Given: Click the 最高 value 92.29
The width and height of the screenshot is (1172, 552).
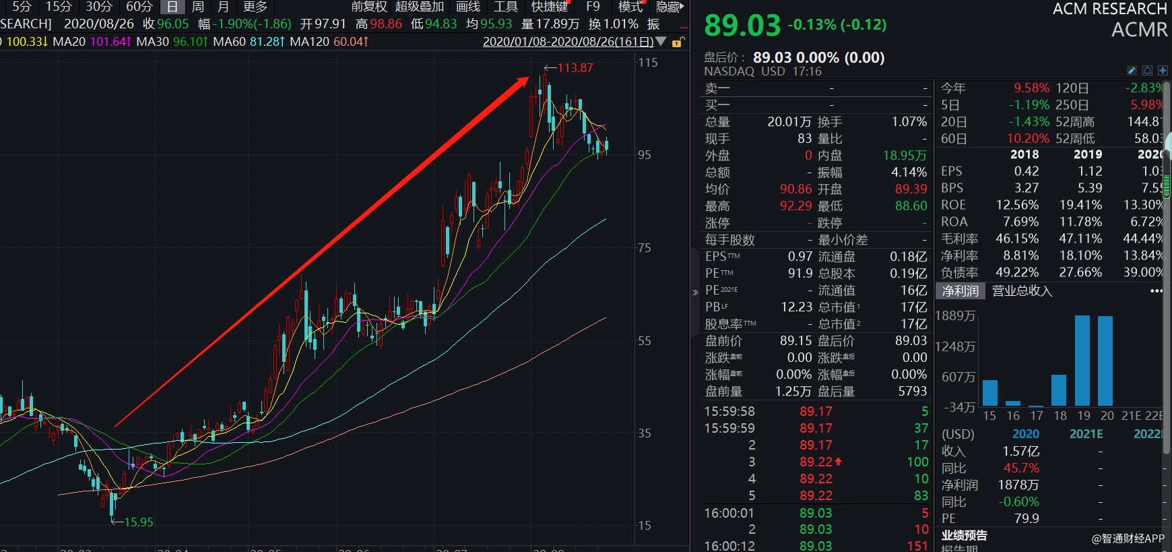Looking at the screenshot, I should (796, 206).
